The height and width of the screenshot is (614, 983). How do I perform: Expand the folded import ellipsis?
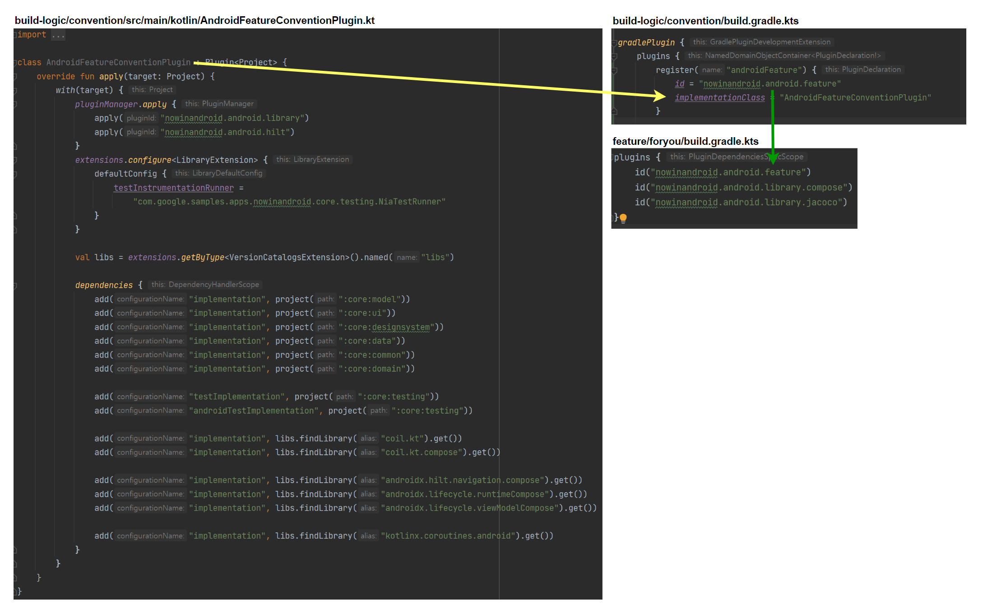pyautogui.click(x=58, y=35)
